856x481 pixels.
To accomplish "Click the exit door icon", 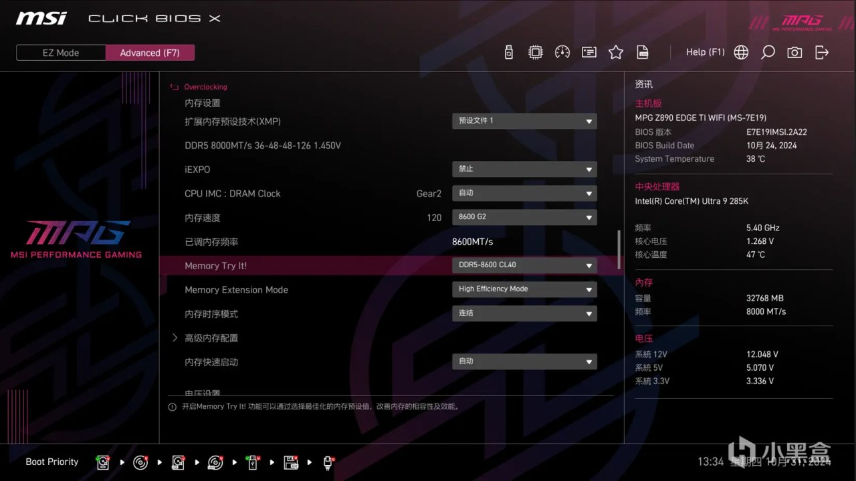I will (822, 52).
